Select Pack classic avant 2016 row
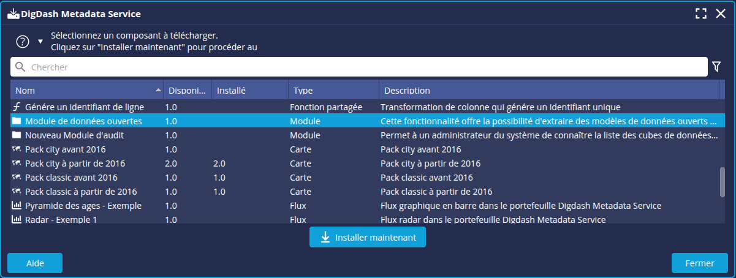The width and height of the screenshot is (736, 278). pos(71,178)
